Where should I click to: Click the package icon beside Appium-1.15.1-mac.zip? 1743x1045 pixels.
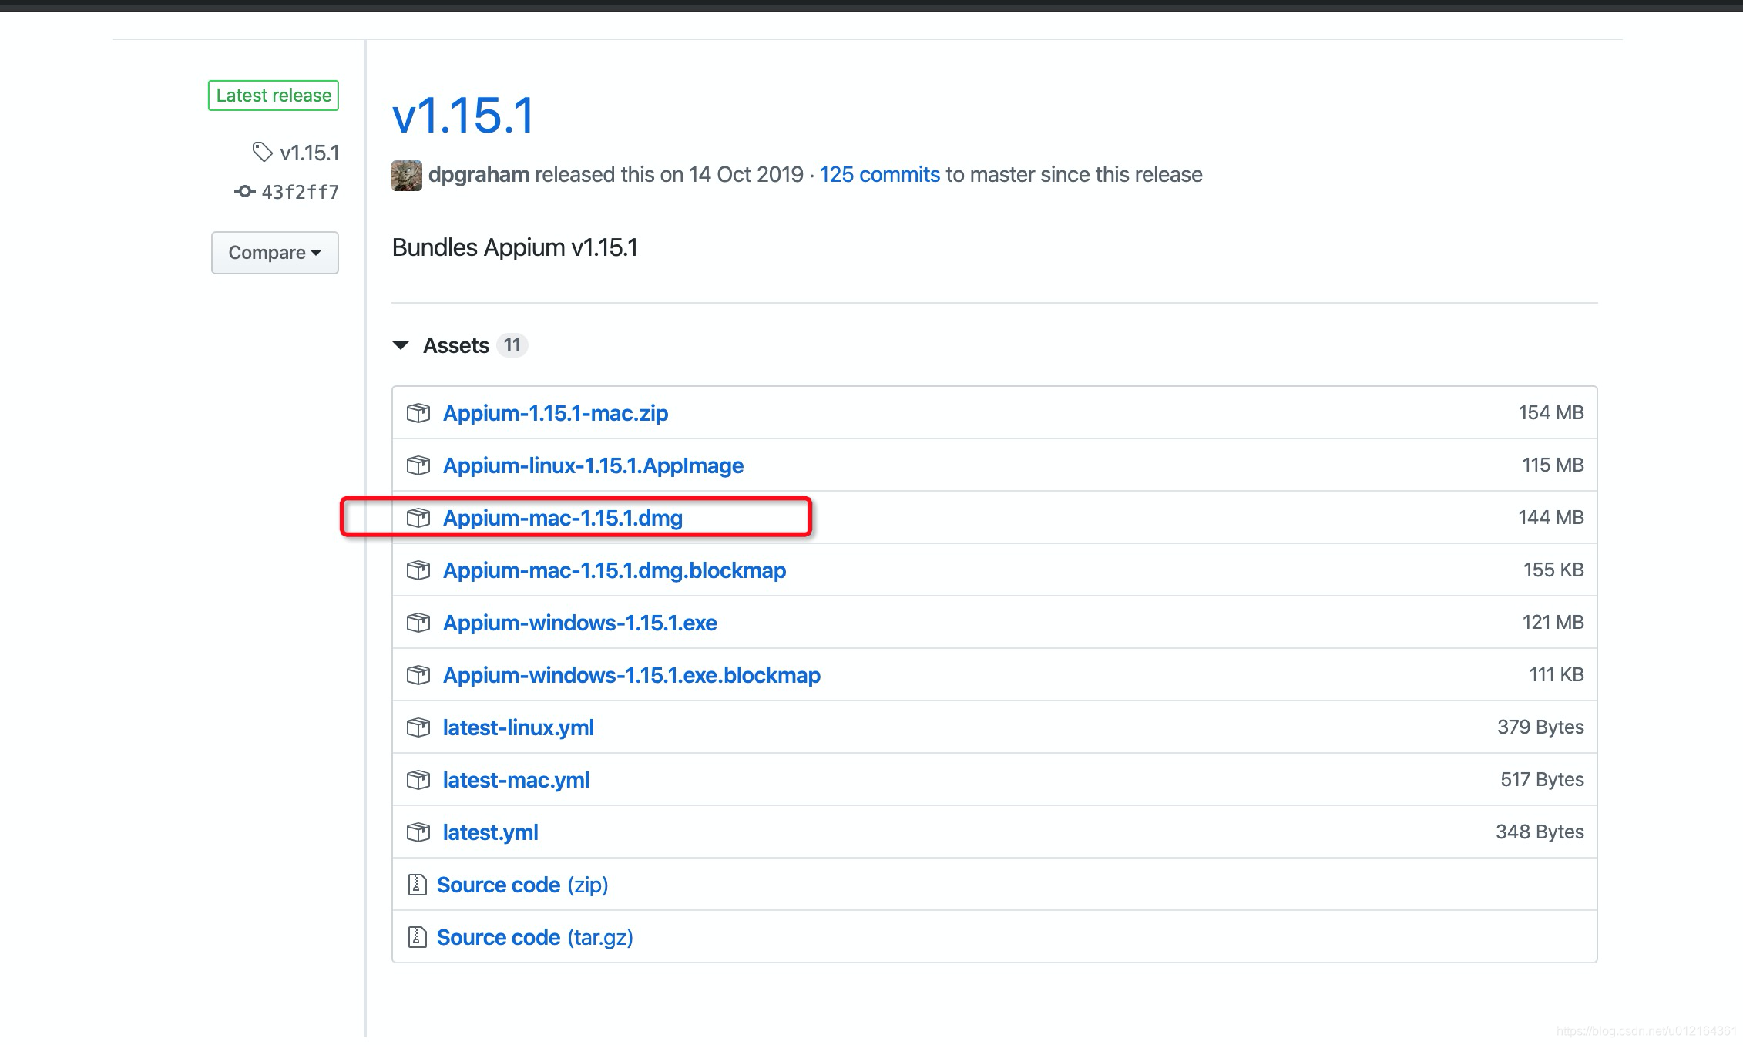click(x=418, y=413)
